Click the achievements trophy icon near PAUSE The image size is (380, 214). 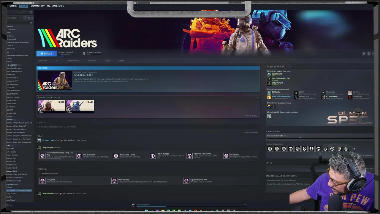(84, 53)
